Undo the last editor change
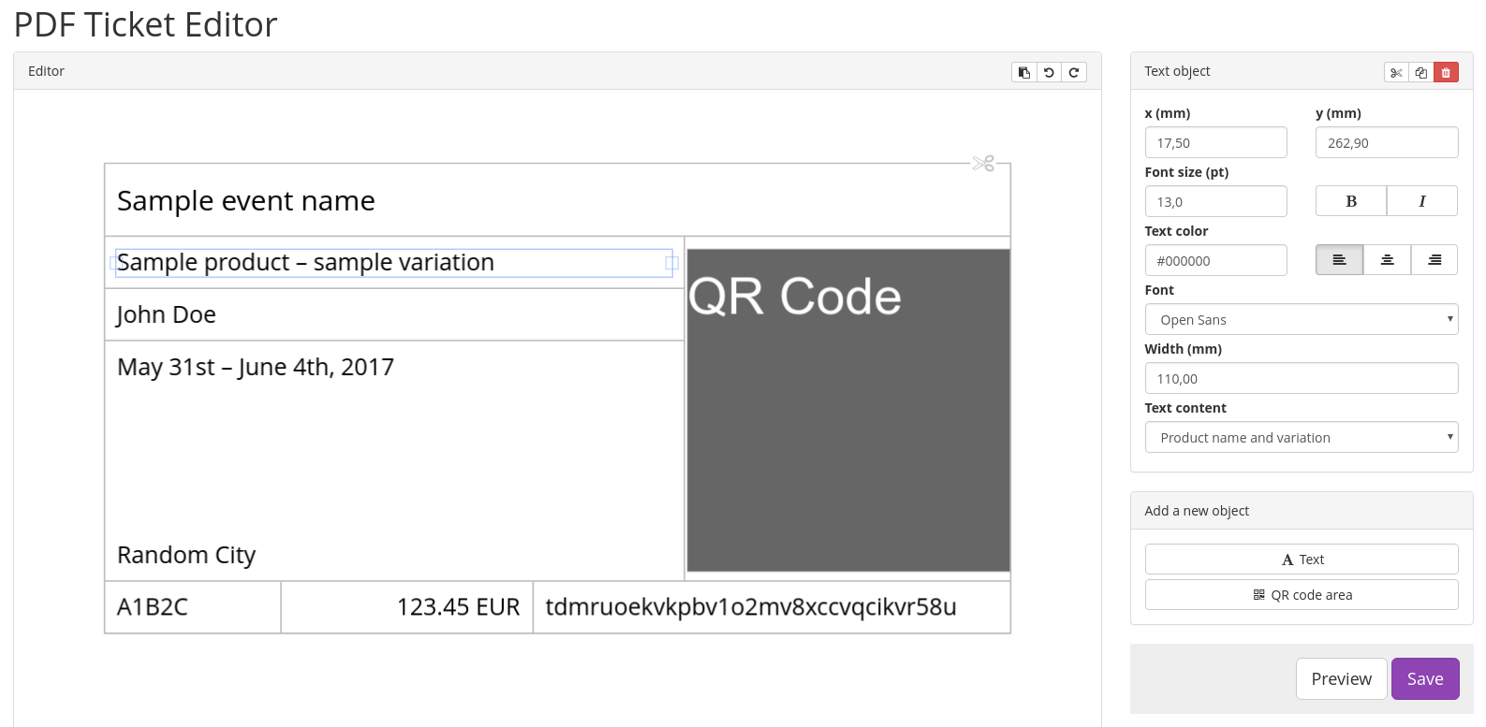The height and width of the screenshot is (727, 1486). tap(1049, 72)
